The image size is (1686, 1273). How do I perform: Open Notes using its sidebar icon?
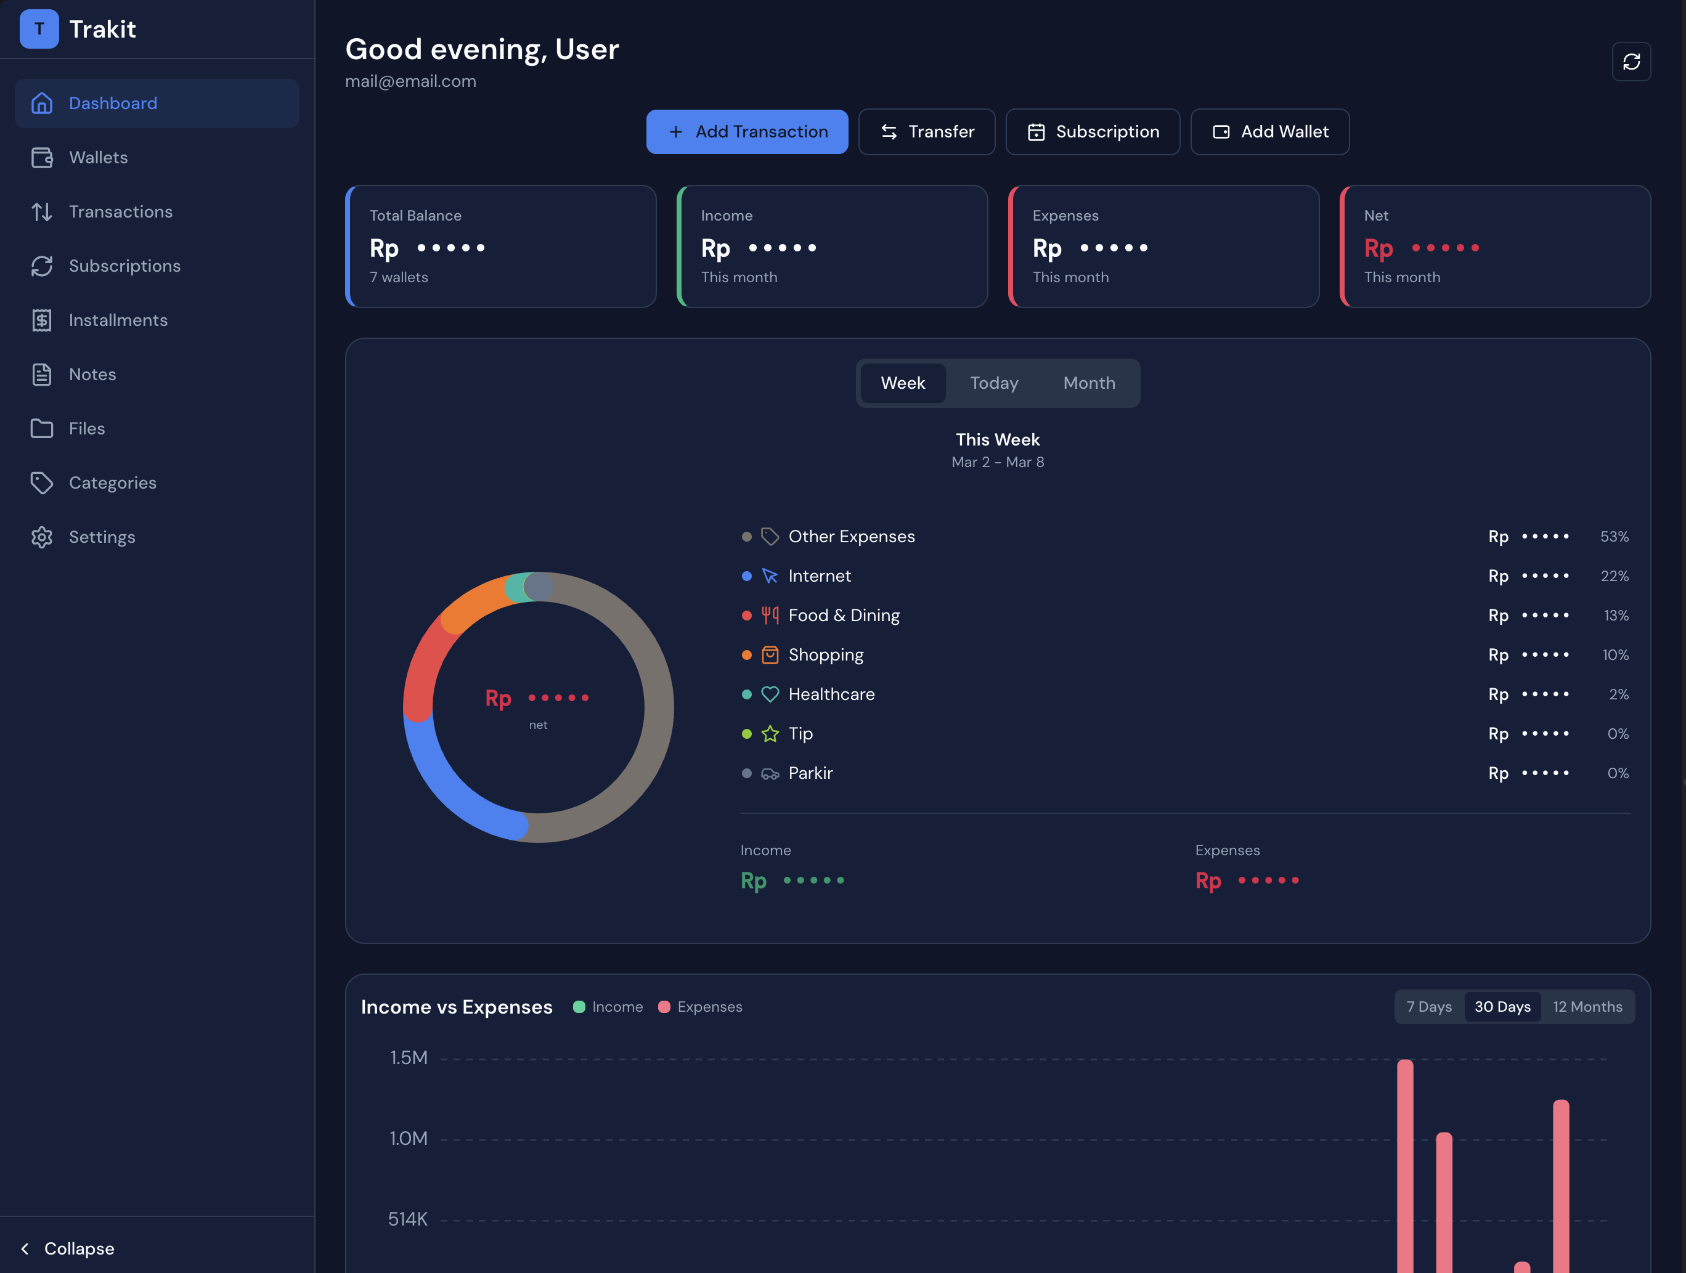pos(42,374)
